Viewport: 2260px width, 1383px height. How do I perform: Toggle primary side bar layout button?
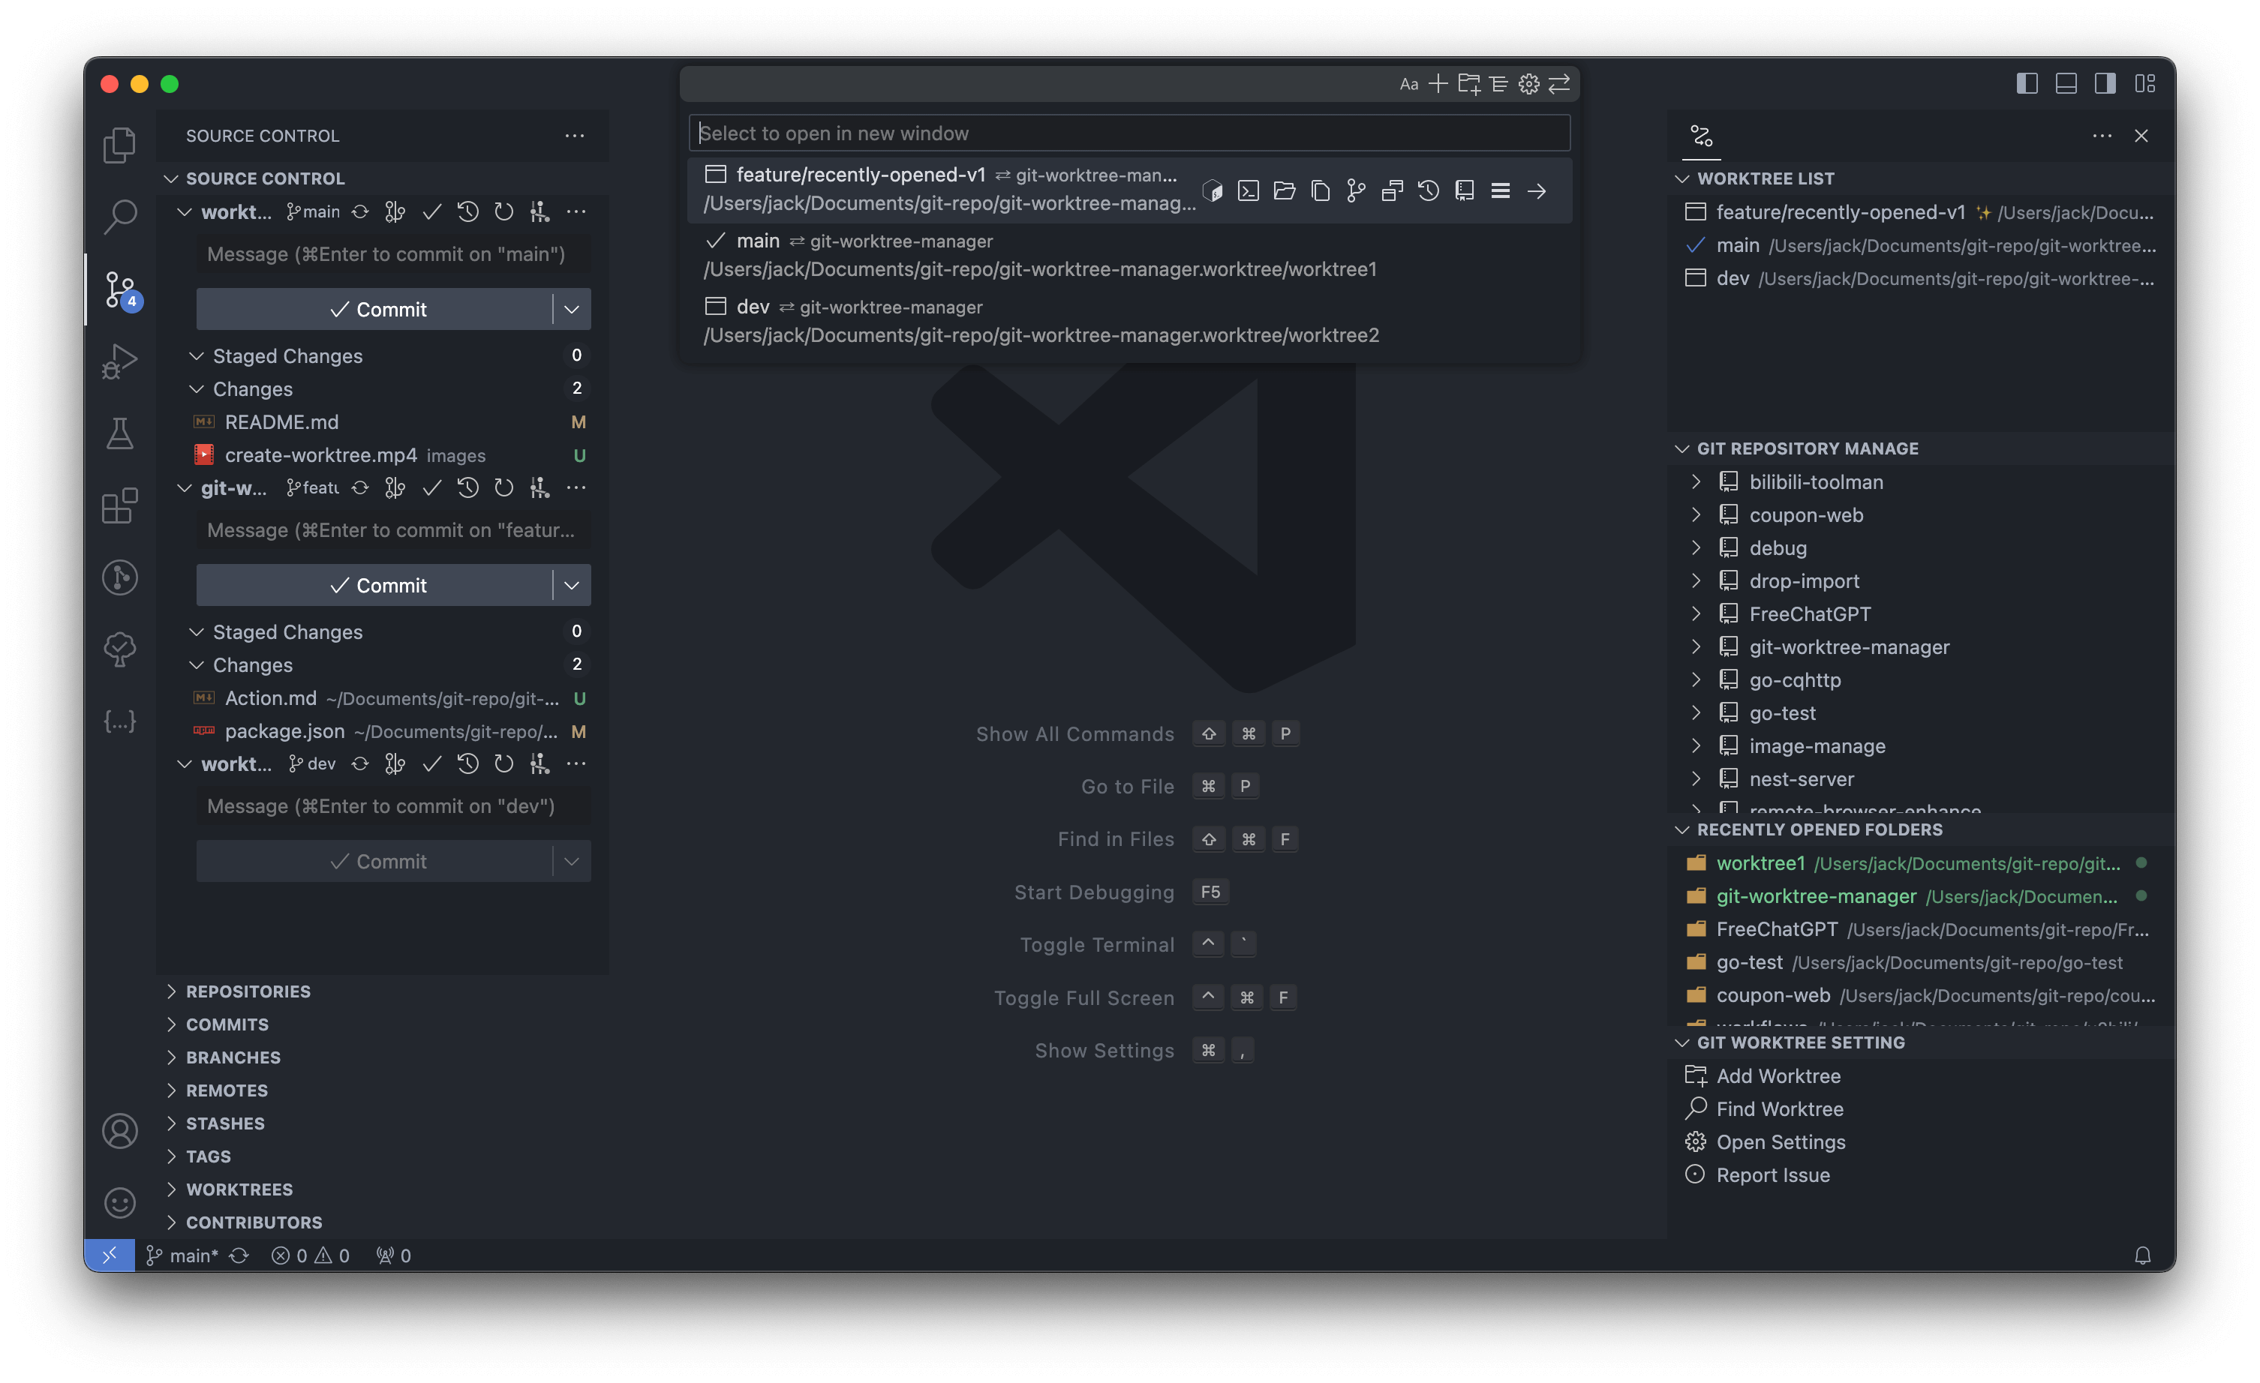(x=2027, y=84)
